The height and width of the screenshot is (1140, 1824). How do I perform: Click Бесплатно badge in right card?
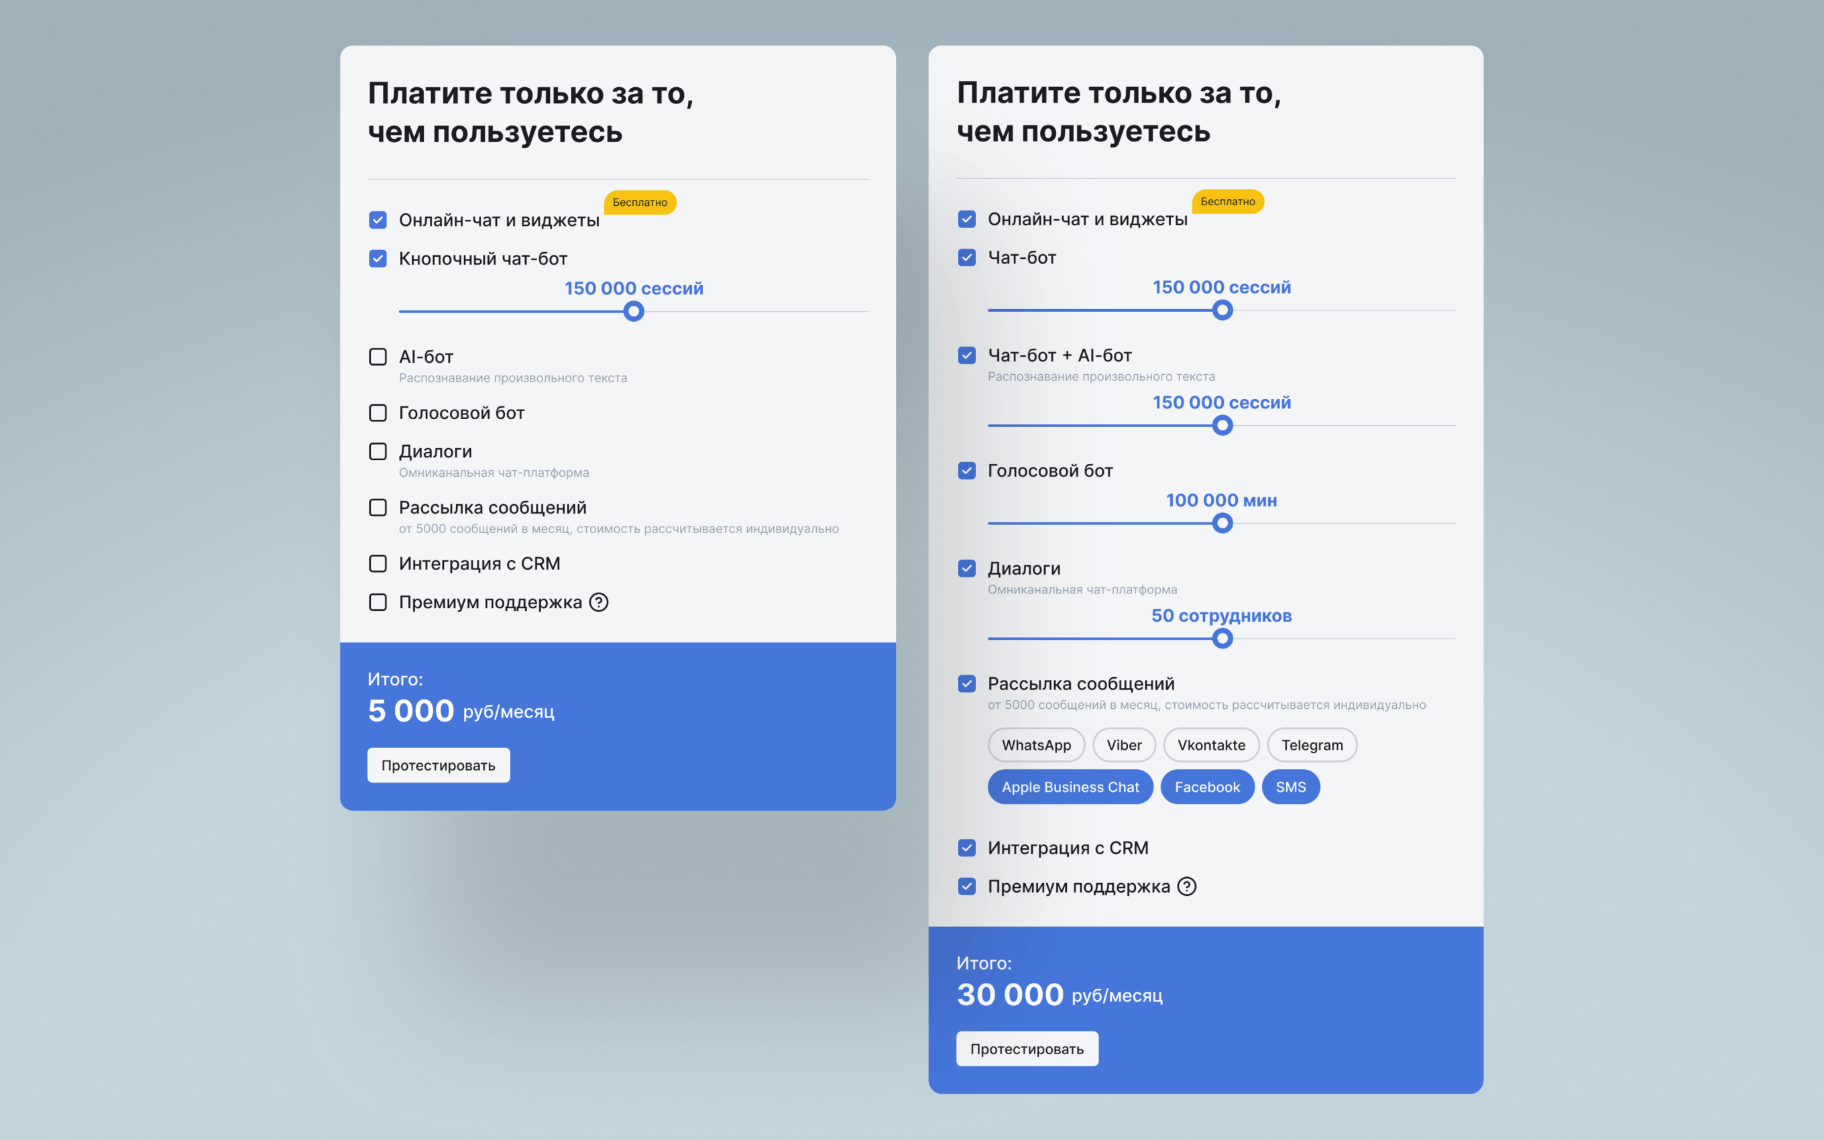tap(1227, 201)
